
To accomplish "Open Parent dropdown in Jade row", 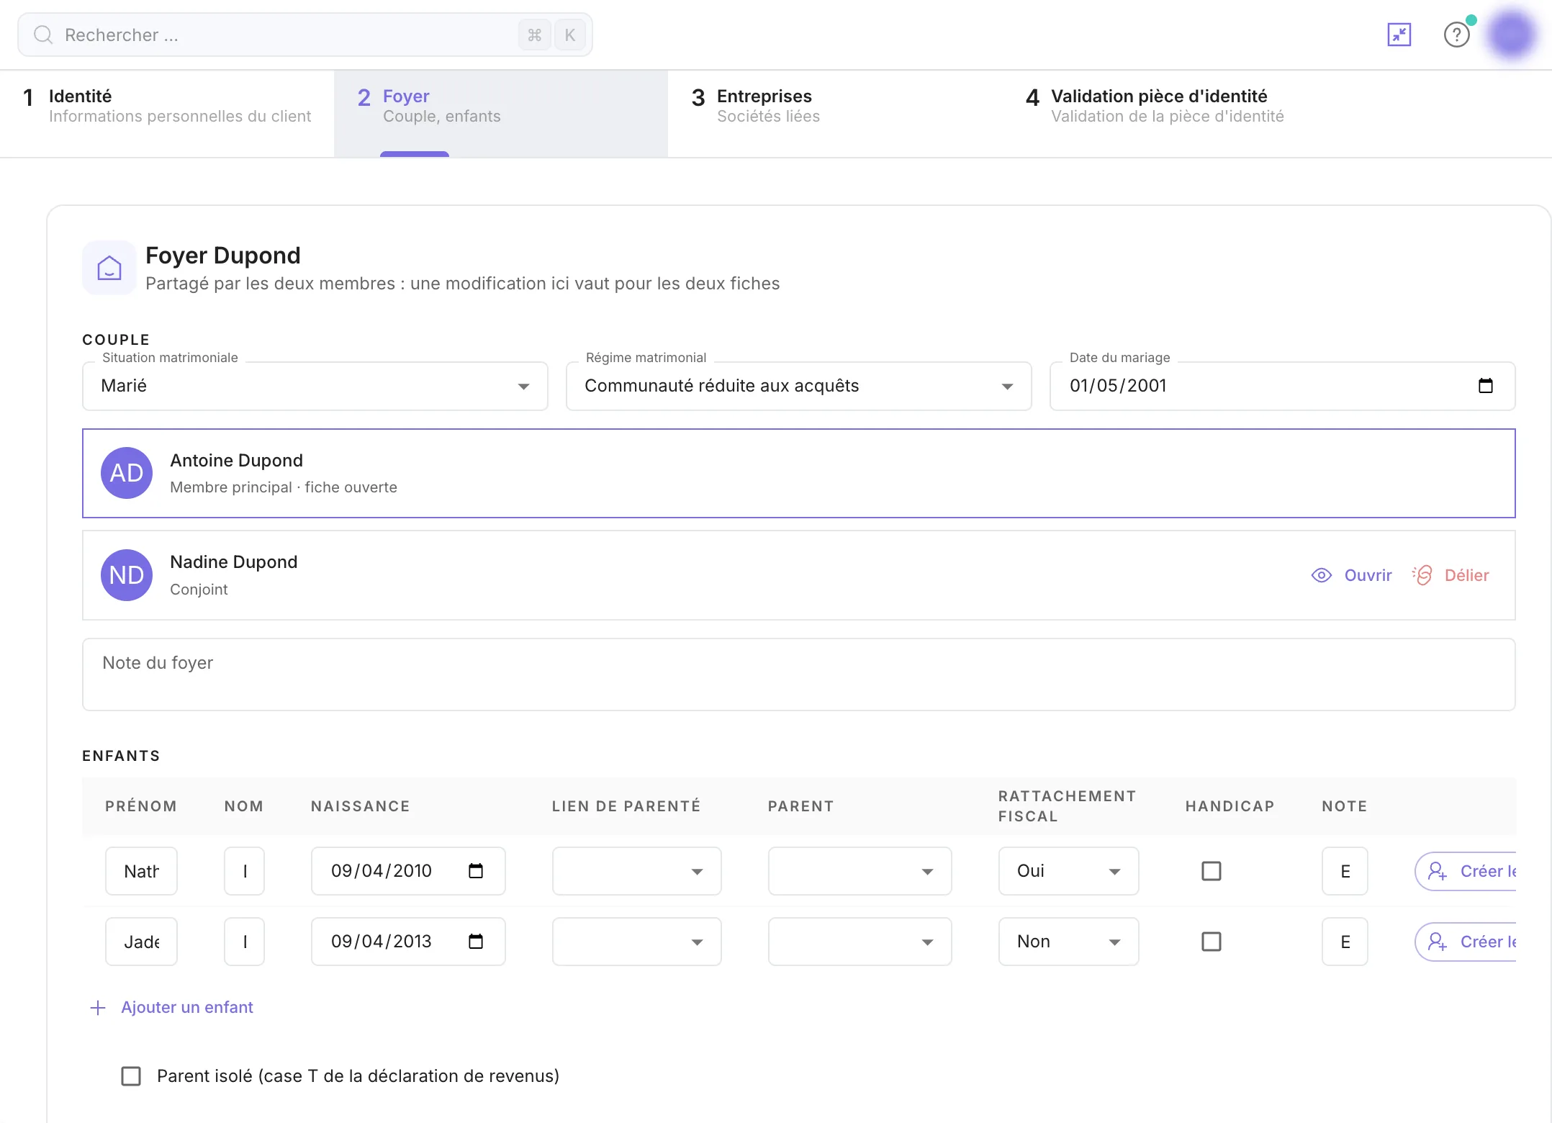I will (860, 942).
